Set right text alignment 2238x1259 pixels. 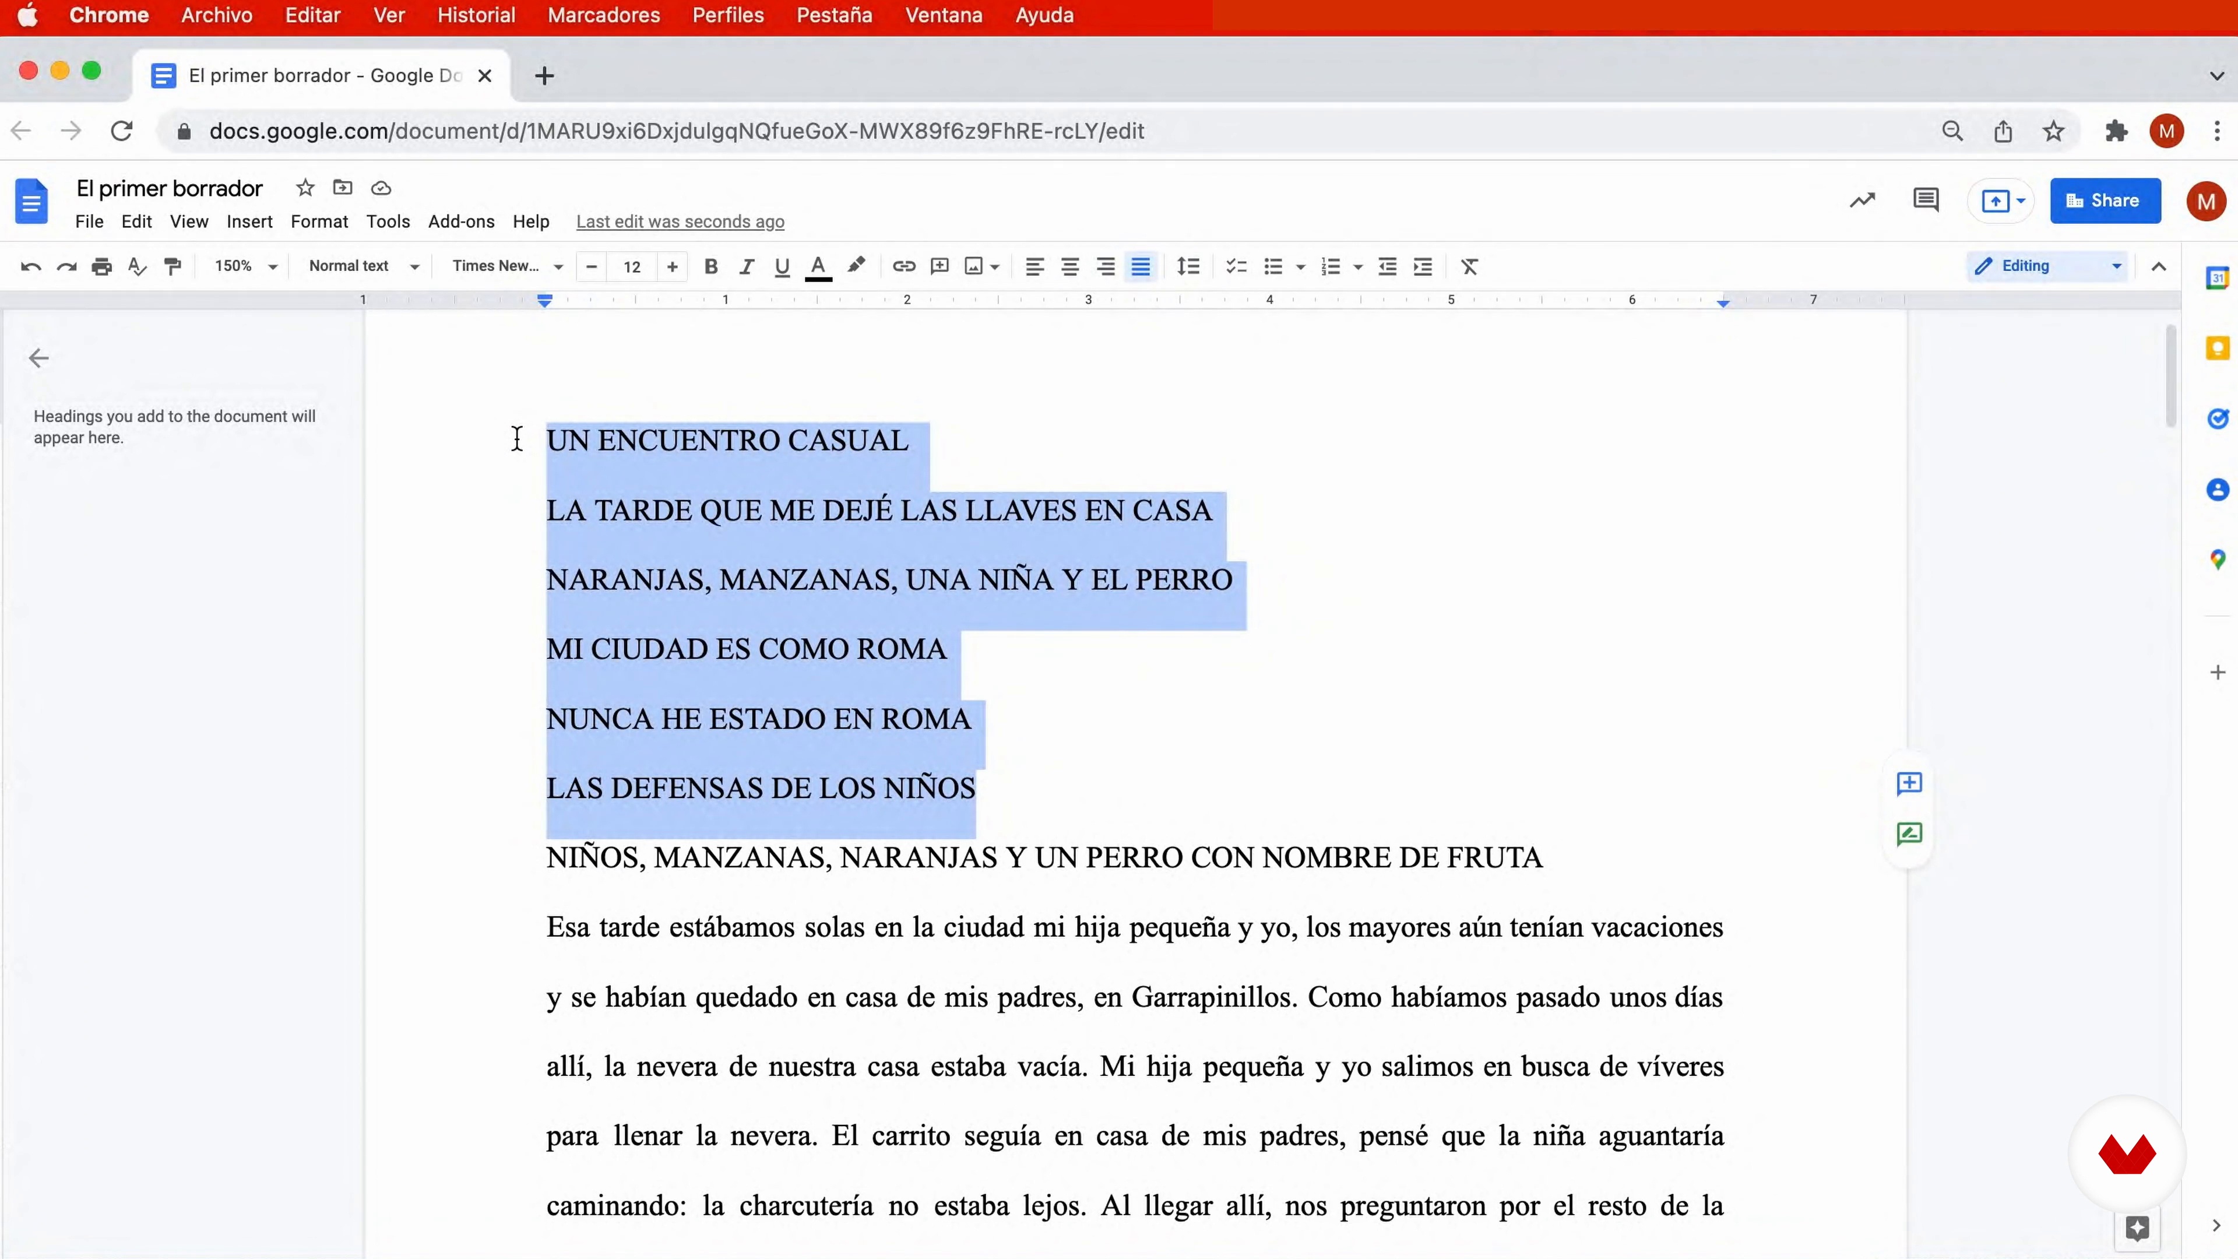(1105, 267)
